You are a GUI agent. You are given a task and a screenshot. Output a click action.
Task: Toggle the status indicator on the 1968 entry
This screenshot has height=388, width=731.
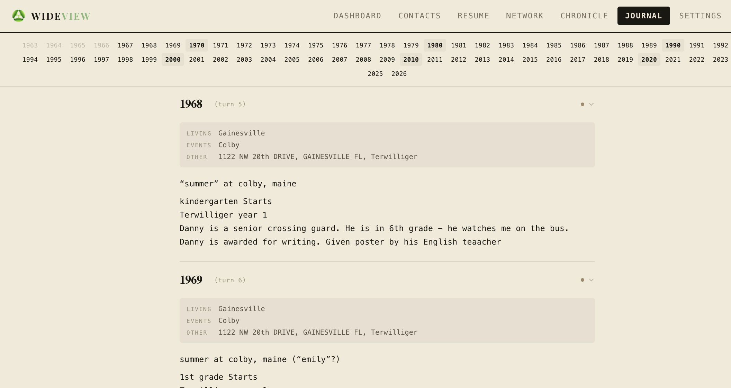(583, 104)
